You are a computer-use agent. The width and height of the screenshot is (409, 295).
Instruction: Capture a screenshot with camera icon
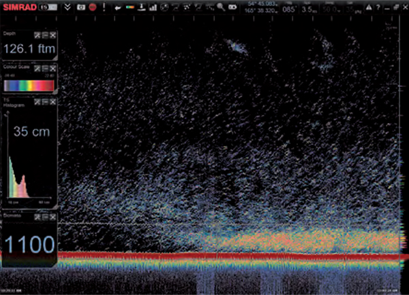(x=80, y=7)
